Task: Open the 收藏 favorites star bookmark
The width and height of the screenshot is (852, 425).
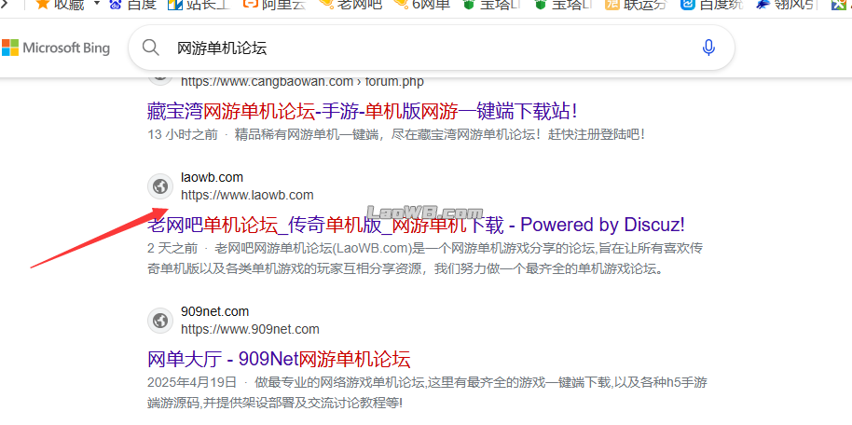Action: [x=59, y=5]
